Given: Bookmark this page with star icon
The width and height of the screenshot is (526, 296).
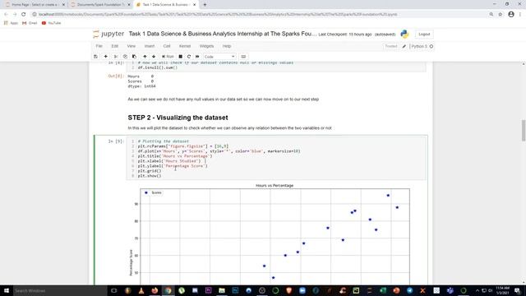Looking at the screenshot, I should [501, 15].
